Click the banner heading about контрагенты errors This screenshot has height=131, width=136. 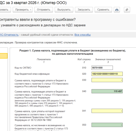38,19
